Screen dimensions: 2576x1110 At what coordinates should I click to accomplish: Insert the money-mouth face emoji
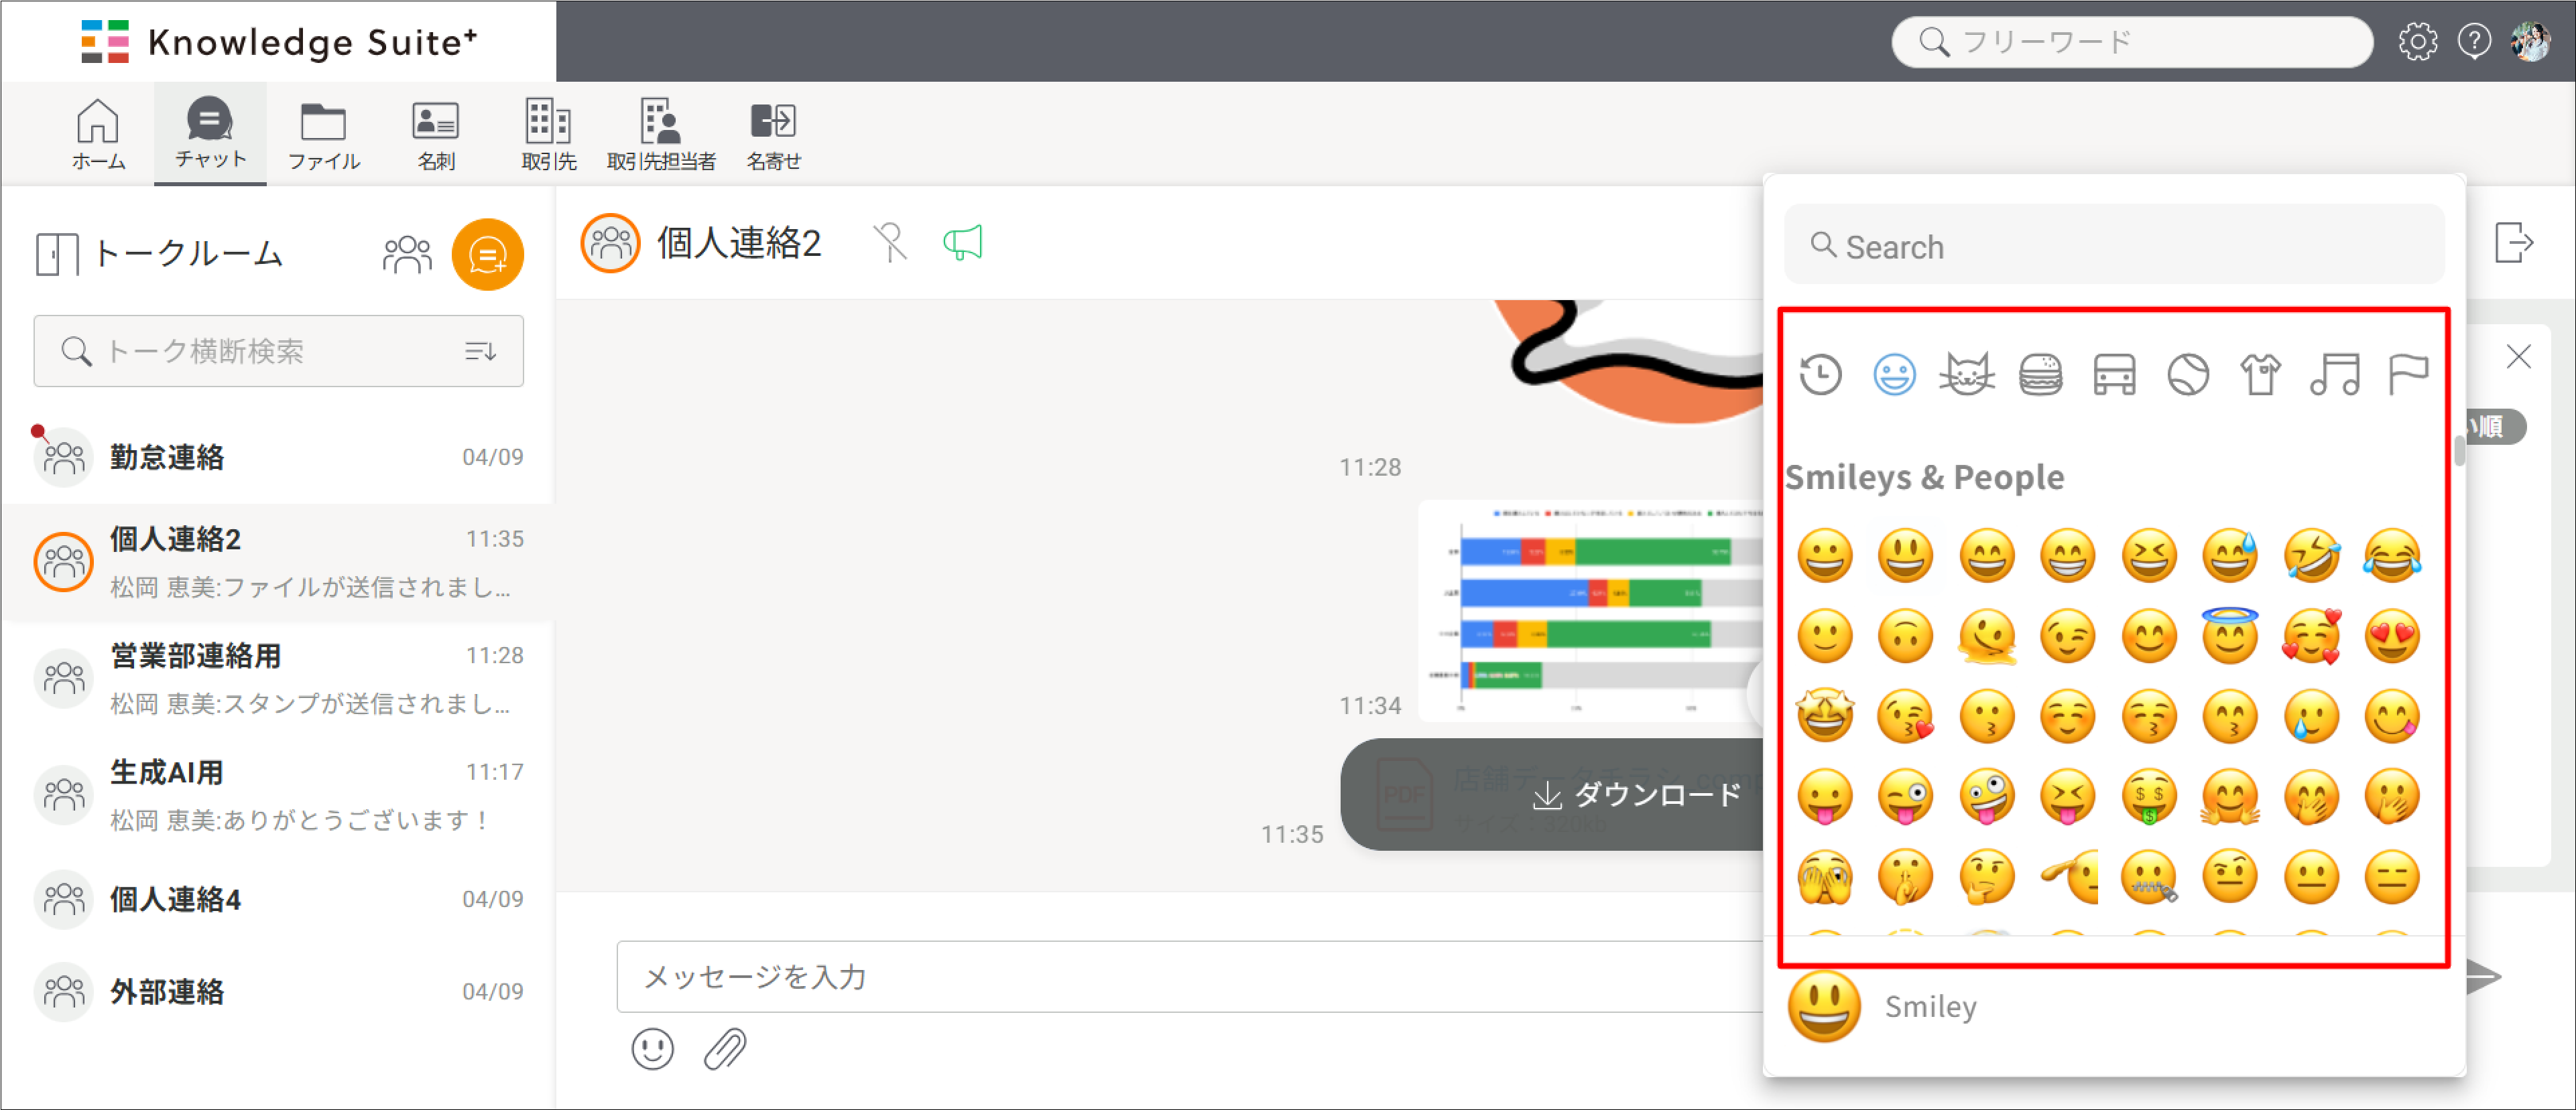(2149, 797)
